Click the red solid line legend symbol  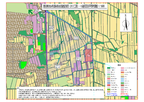pyautogui.click(x=122, y=96)
